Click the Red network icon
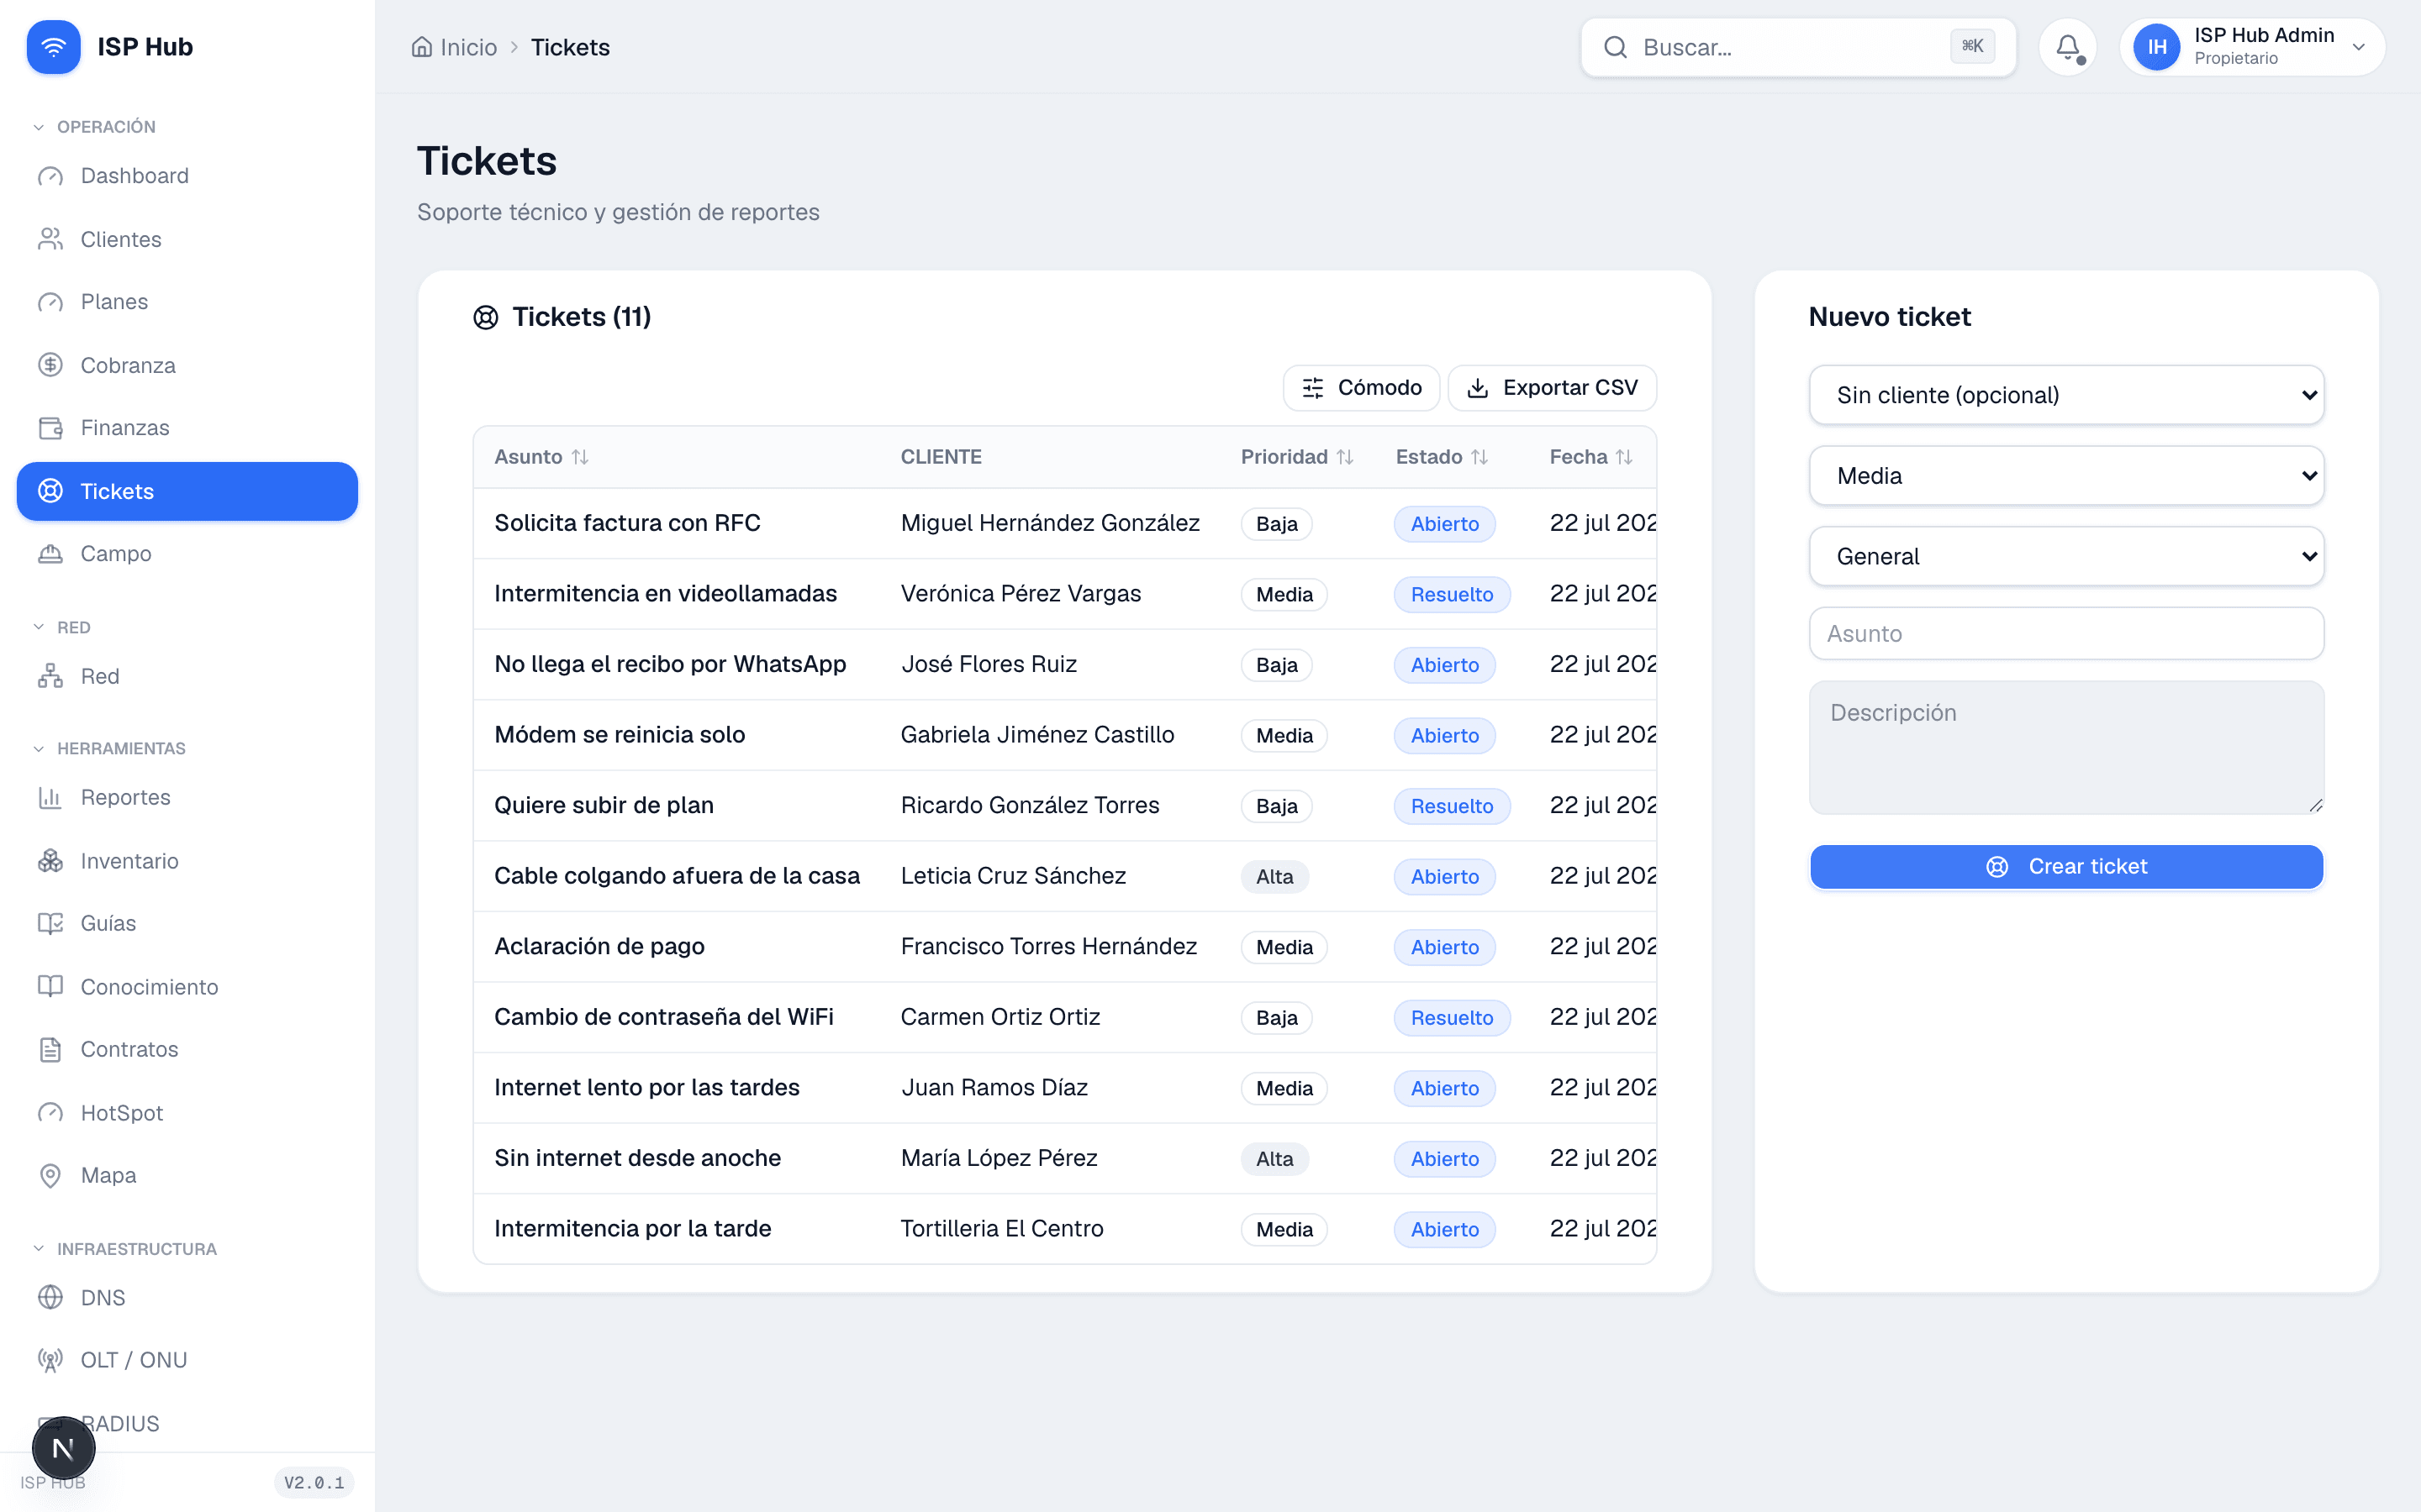This screenshot has height=1512, width=2421. [x=50, y=676]
